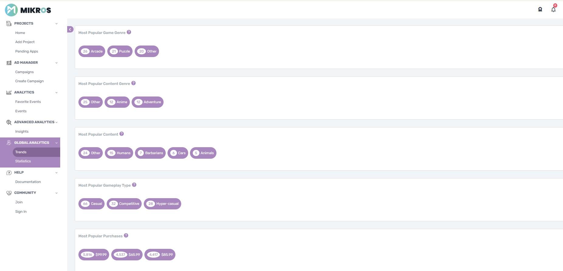
Task: Toggle the Analytics section chevron
Action: pyautogui.click(x=56, y=93)
